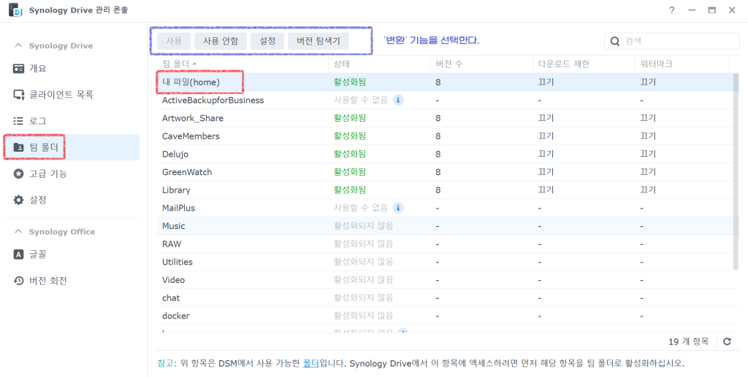The width and height of the screenshot is (748, 377).
Task: Click 활성화됨 status in Artwork_Share row
Action: (x=350, y=118)
